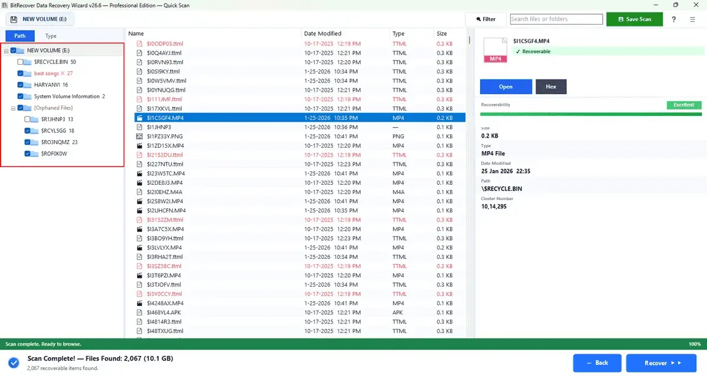Click the Save Scan button
Image resolution: width=707 pixels, height=376 pixels.
tap(634, 19)
